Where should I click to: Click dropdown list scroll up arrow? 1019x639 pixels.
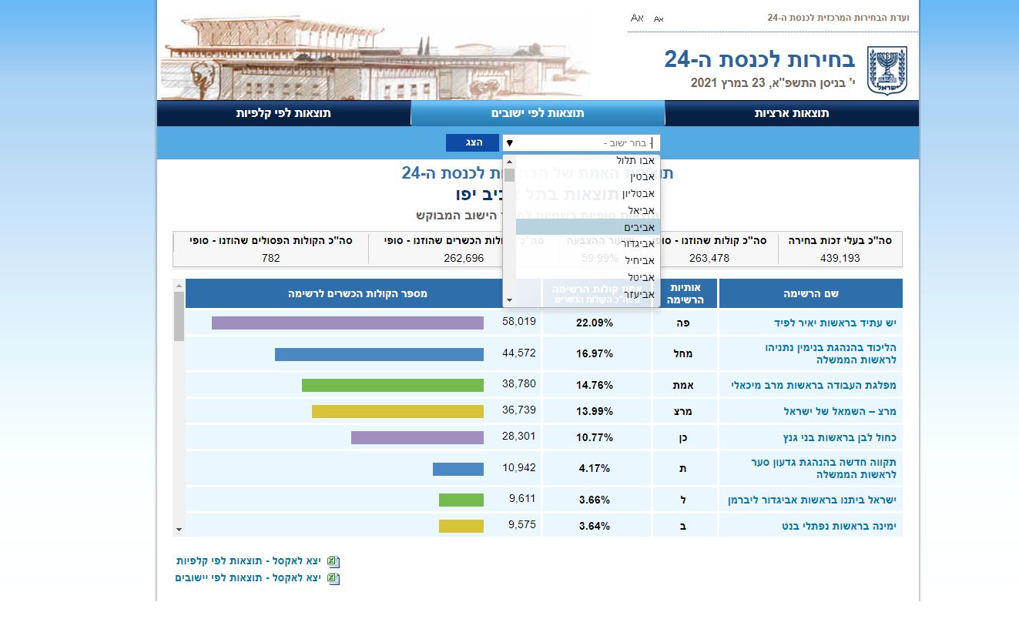coord(509,162)
